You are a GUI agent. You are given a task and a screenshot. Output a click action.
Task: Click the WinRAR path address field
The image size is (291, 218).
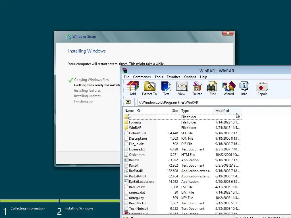[214, 102]
